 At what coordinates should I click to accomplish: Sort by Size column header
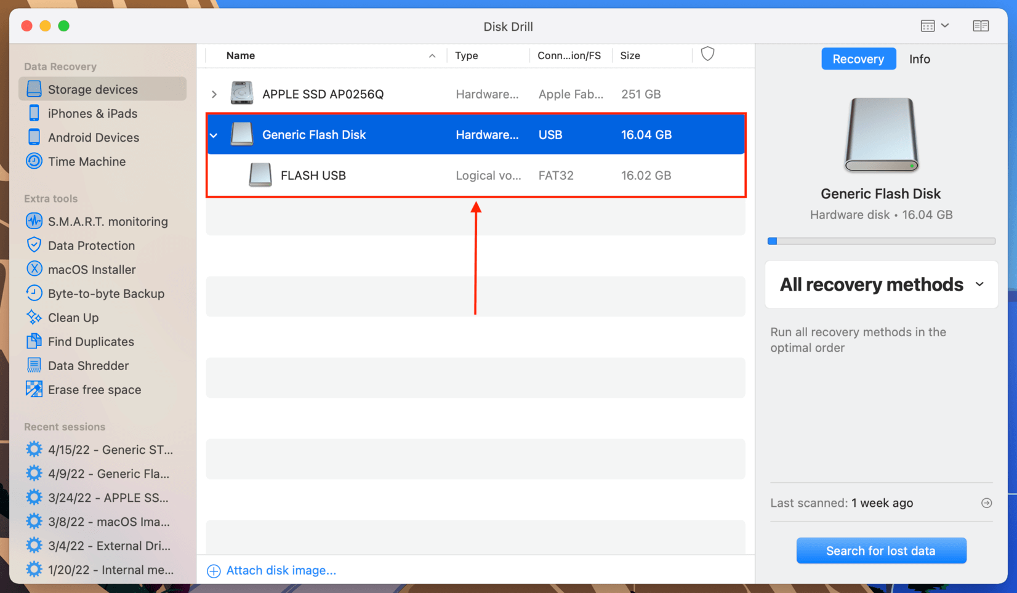coord(630,55)
